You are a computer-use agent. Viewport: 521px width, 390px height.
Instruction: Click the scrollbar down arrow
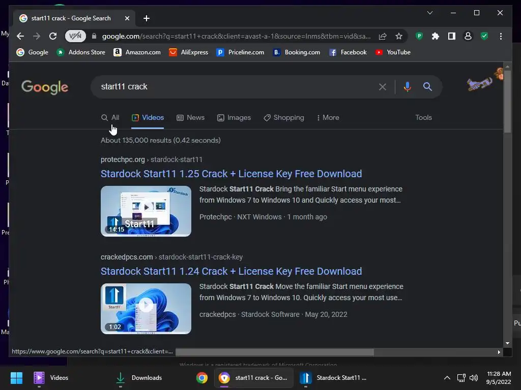tap(507, 344)
